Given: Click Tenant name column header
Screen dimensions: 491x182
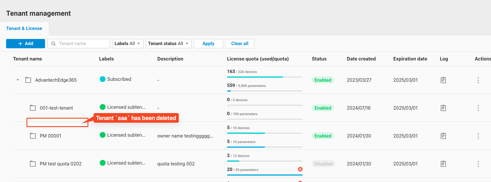Looking at the screenshot, I should [28, 59].
